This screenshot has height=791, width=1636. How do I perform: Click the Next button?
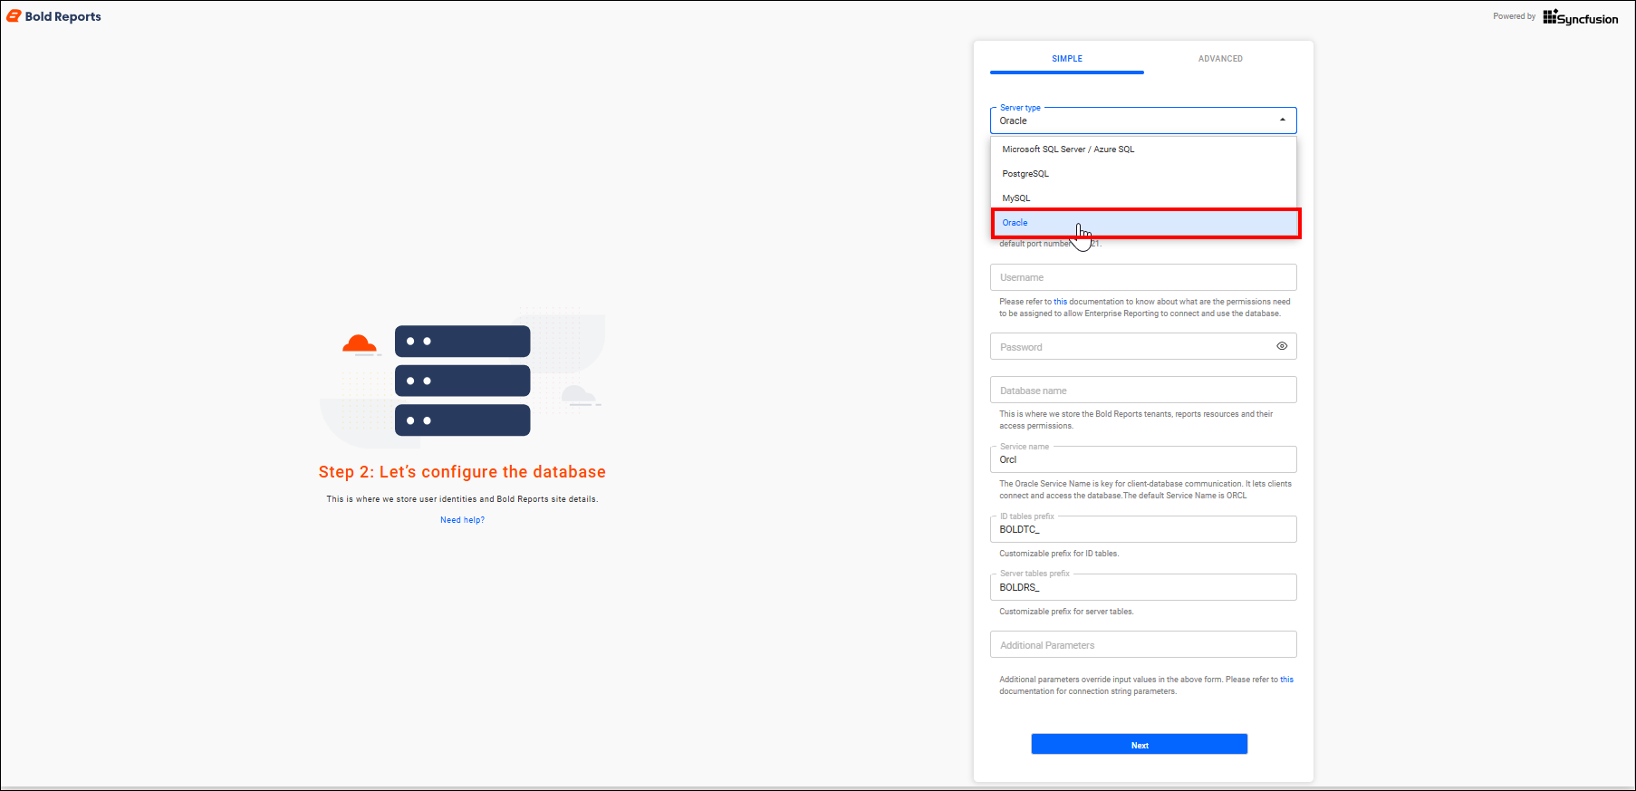click(1140, 745)
